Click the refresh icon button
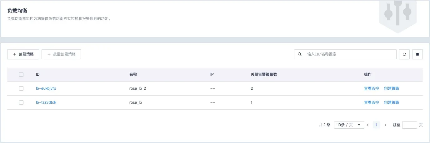430x143 pixels. point(404,54)
